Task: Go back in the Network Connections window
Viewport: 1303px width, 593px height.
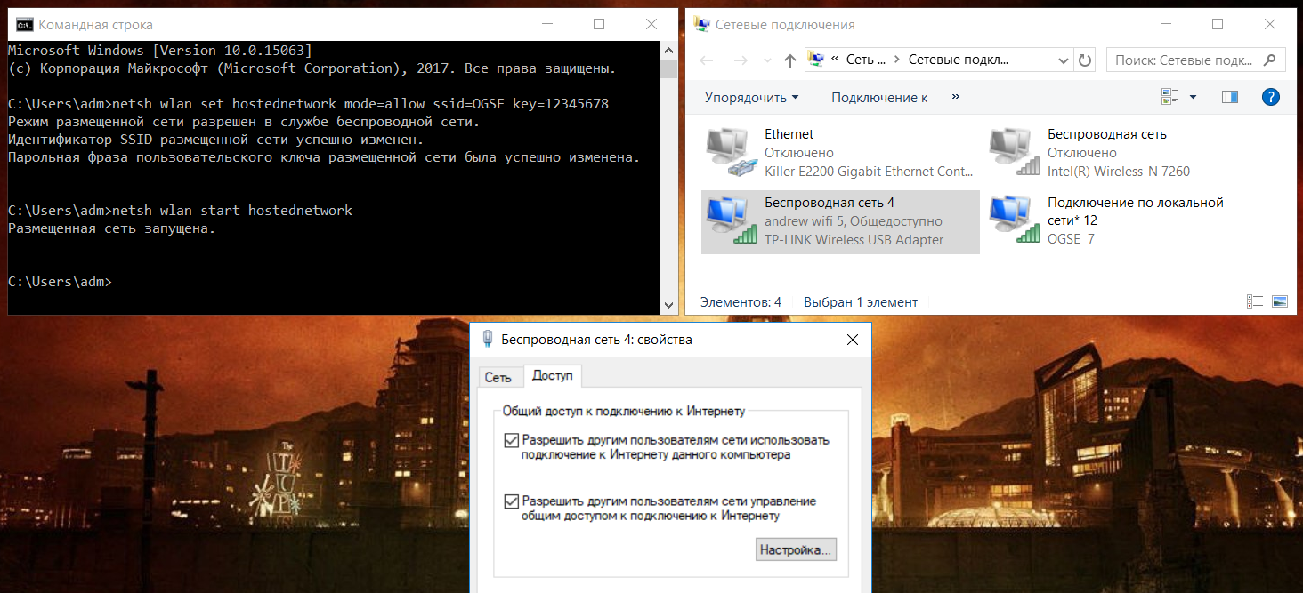Action: click(x=708, y=60)
